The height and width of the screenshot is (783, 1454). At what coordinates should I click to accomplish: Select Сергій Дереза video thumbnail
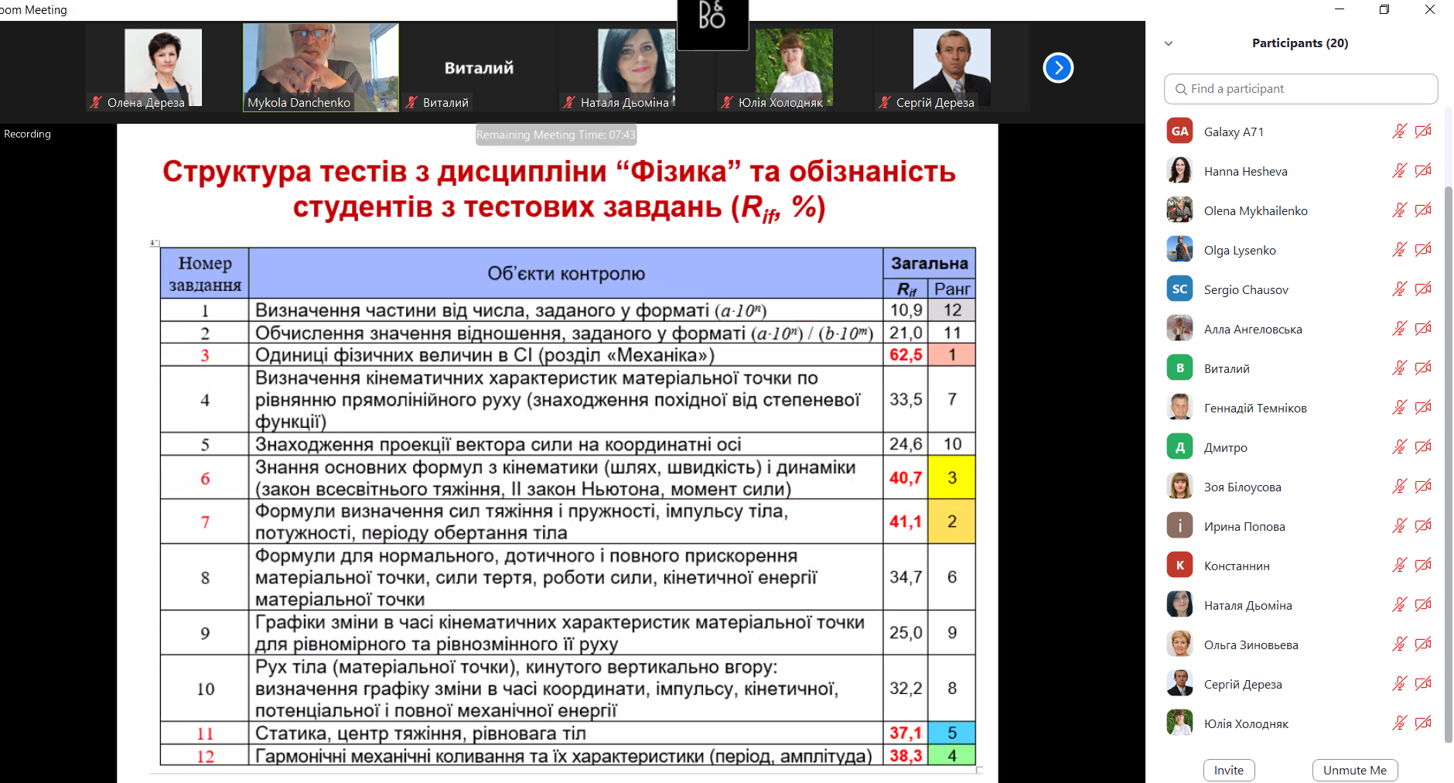click(x=952, y=68)
